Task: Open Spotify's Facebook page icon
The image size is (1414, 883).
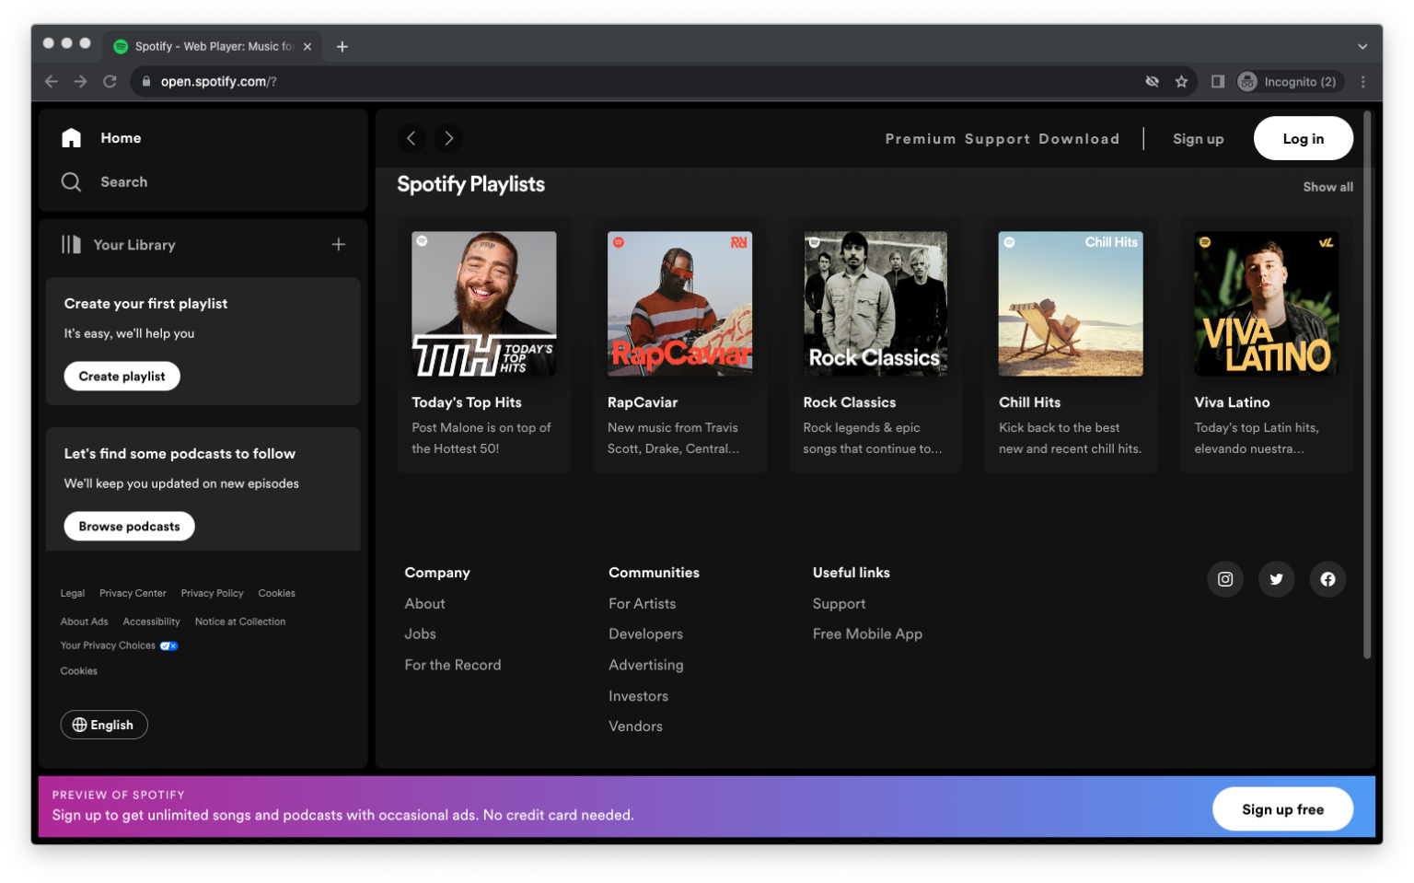Action: [1327, 579]
